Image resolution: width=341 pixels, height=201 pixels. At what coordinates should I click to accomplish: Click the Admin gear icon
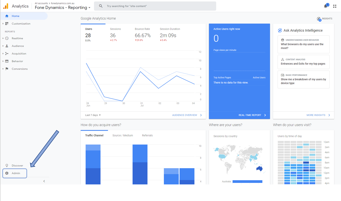(7, 173)
